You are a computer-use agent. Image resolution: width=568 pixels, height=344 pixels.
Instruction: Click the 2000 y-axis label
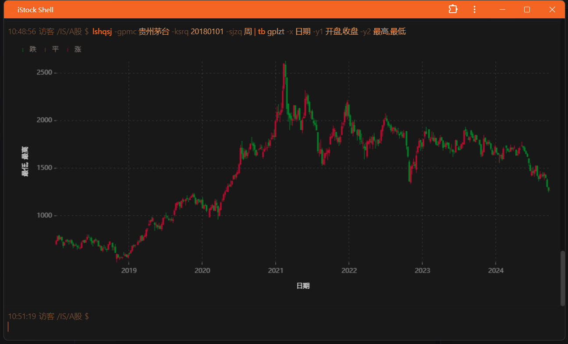[44, 120]
